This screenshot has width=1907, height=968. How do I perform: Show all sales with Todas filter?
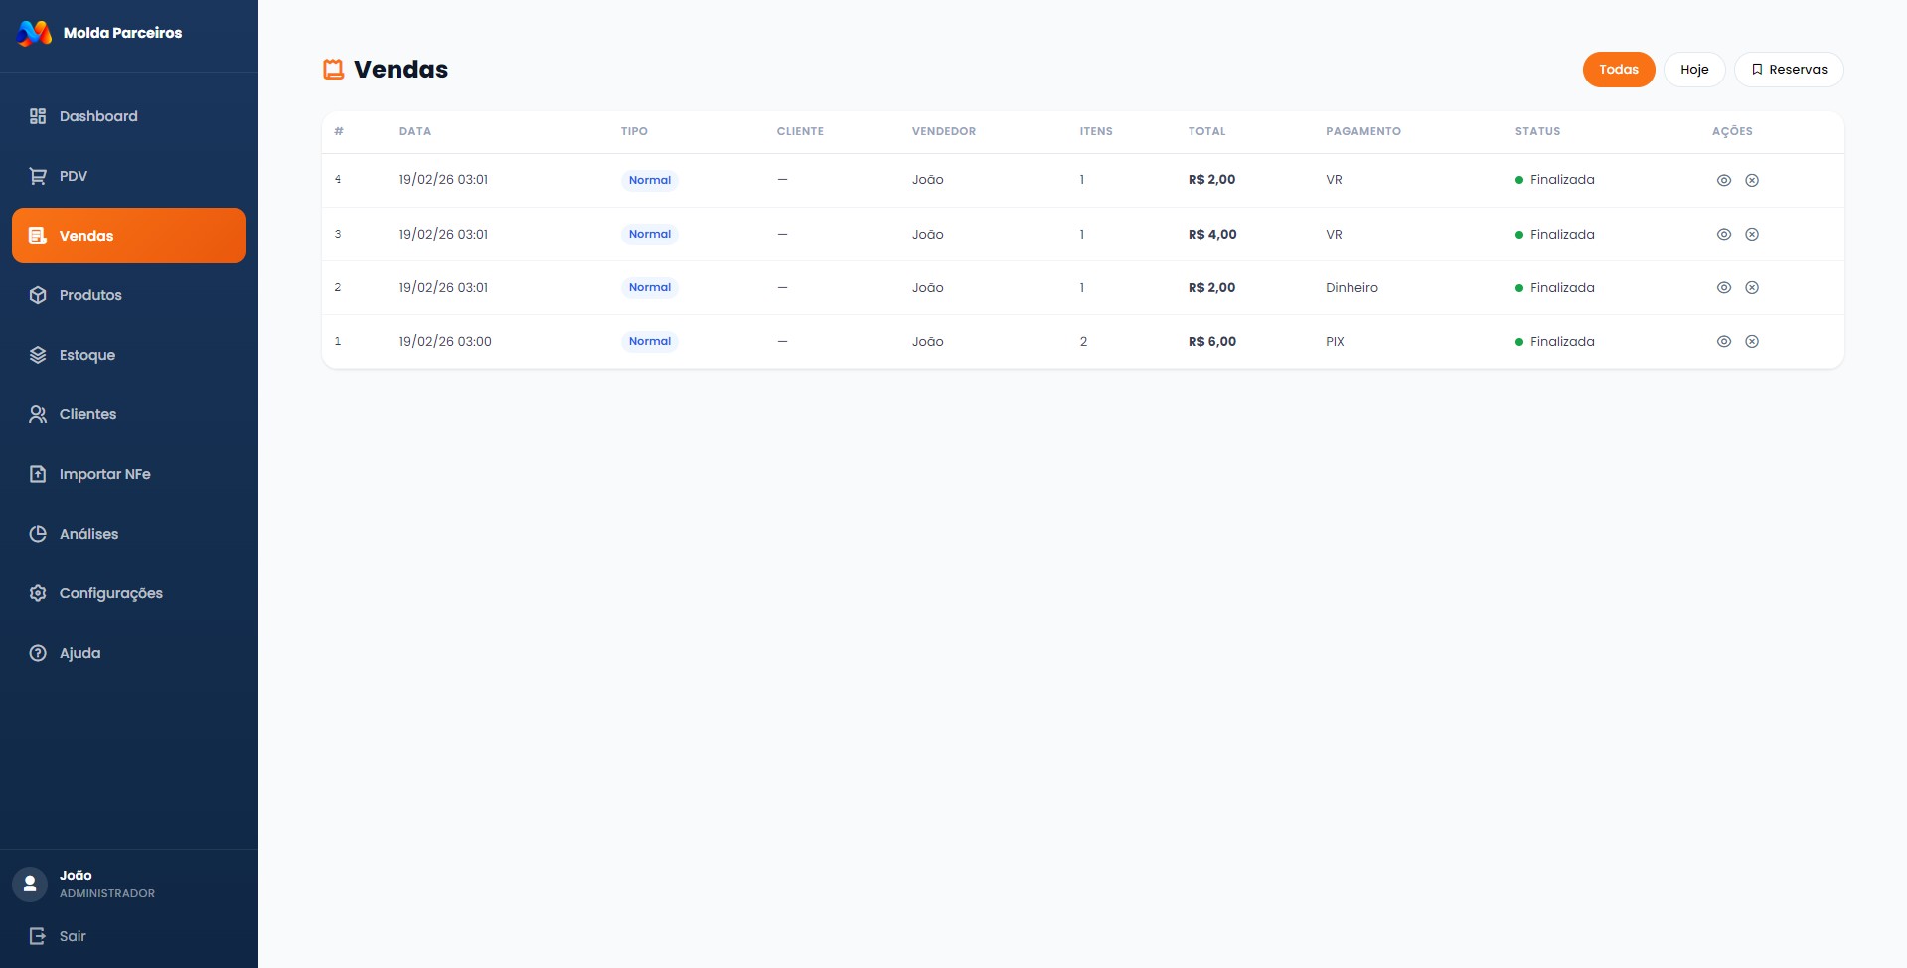1618,70
